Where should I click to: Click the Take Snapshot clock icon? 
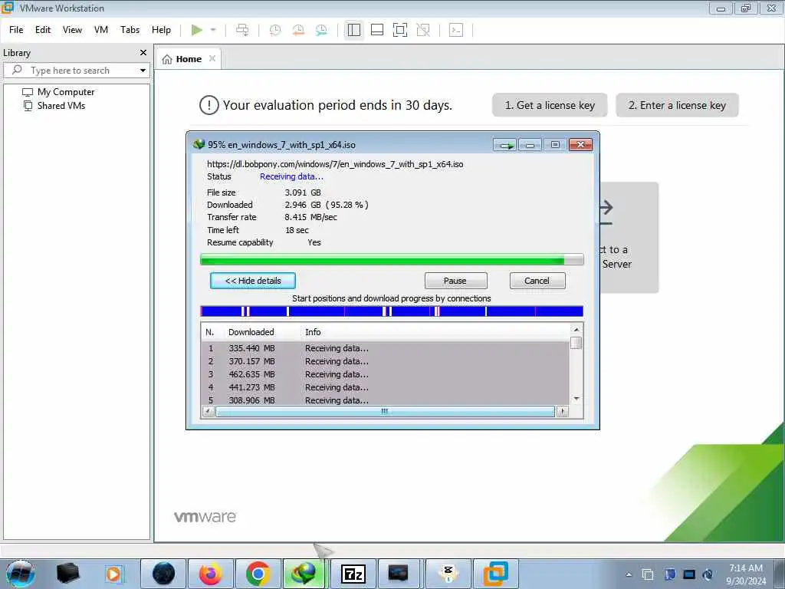point(275,30)
